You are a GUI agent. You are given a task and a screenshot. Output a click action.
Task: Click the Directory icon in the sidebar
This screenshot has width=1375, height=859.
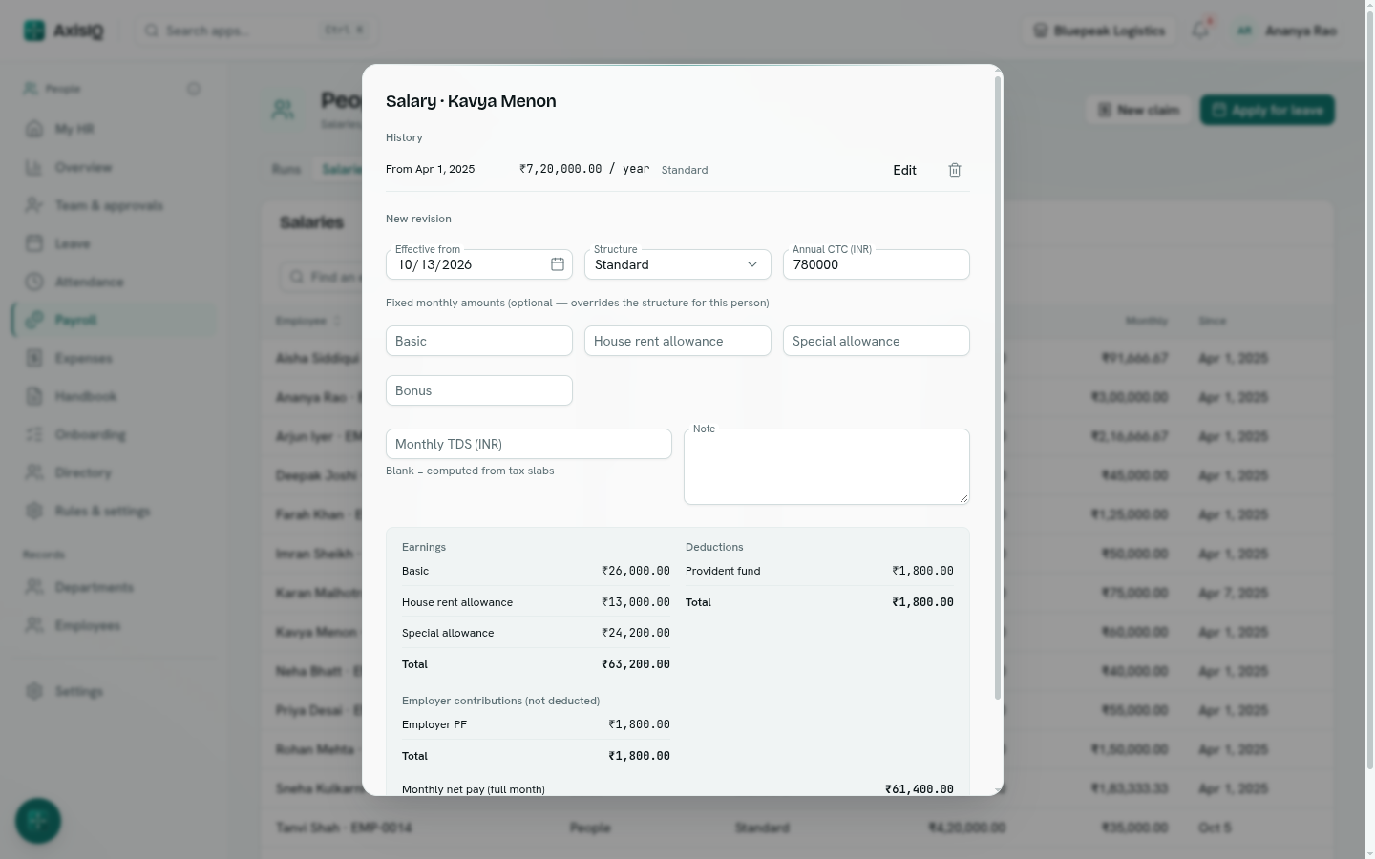(34, 472)
